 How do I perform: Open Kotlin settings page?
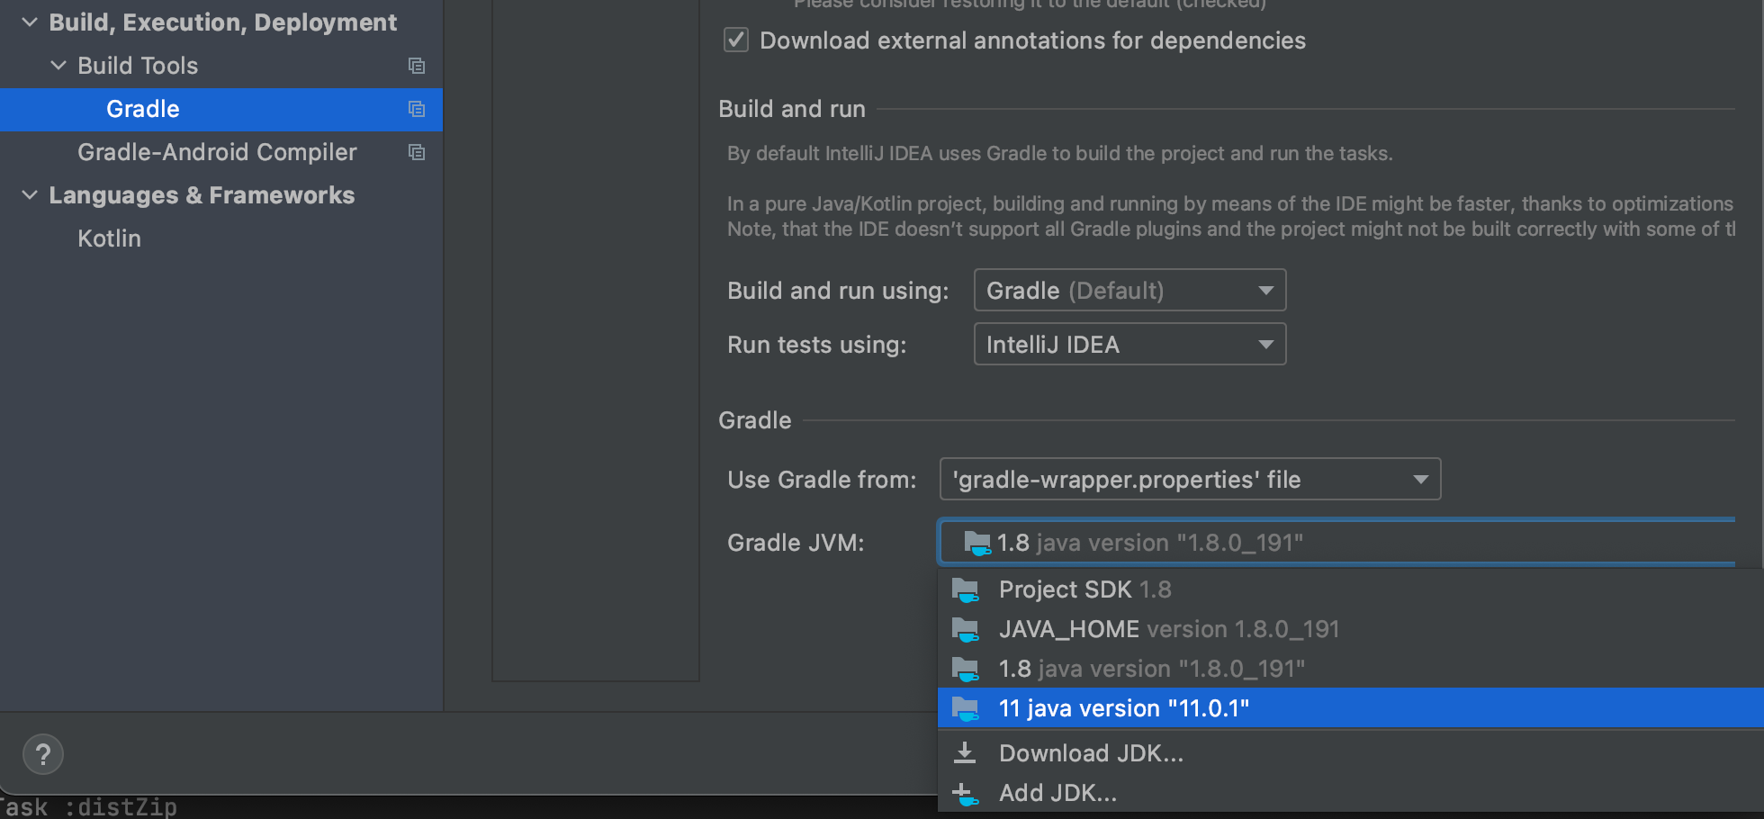(x=109, y=238)
